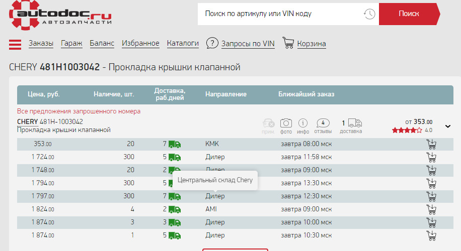Screen dimensions: 461x251
Task: Click the Центральный склад Chery tooltip
Action: [x=215, y=180]
